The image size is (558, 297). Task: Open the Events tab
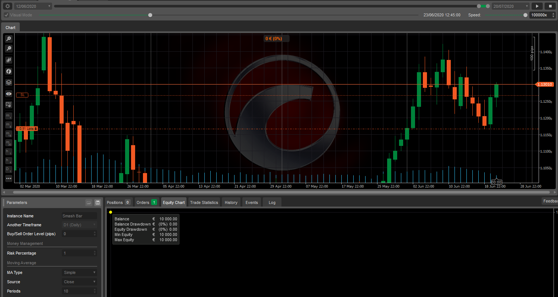click(x=252, y=202)
